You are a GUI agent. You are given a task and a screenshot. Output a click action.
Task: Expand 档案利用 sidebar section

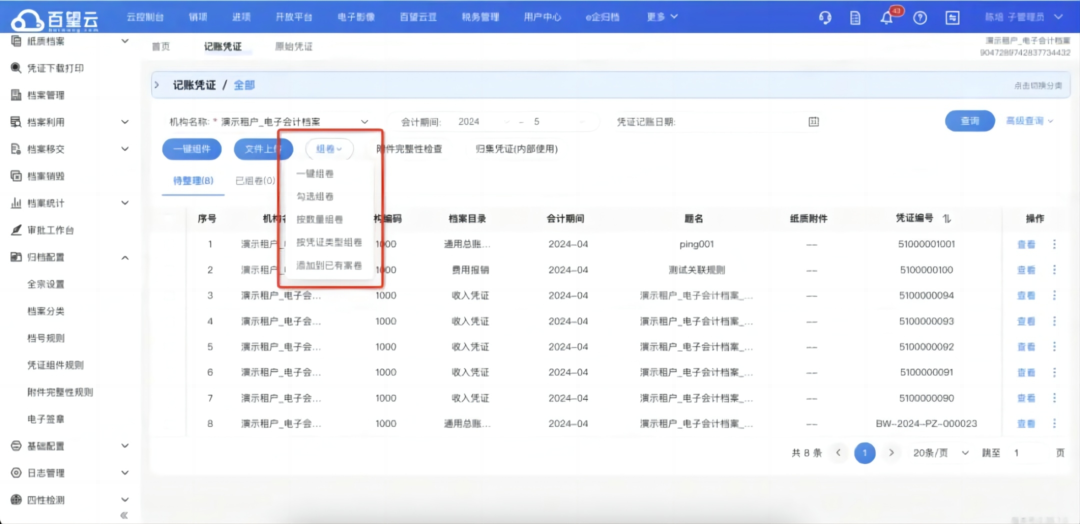click(125, 122)
